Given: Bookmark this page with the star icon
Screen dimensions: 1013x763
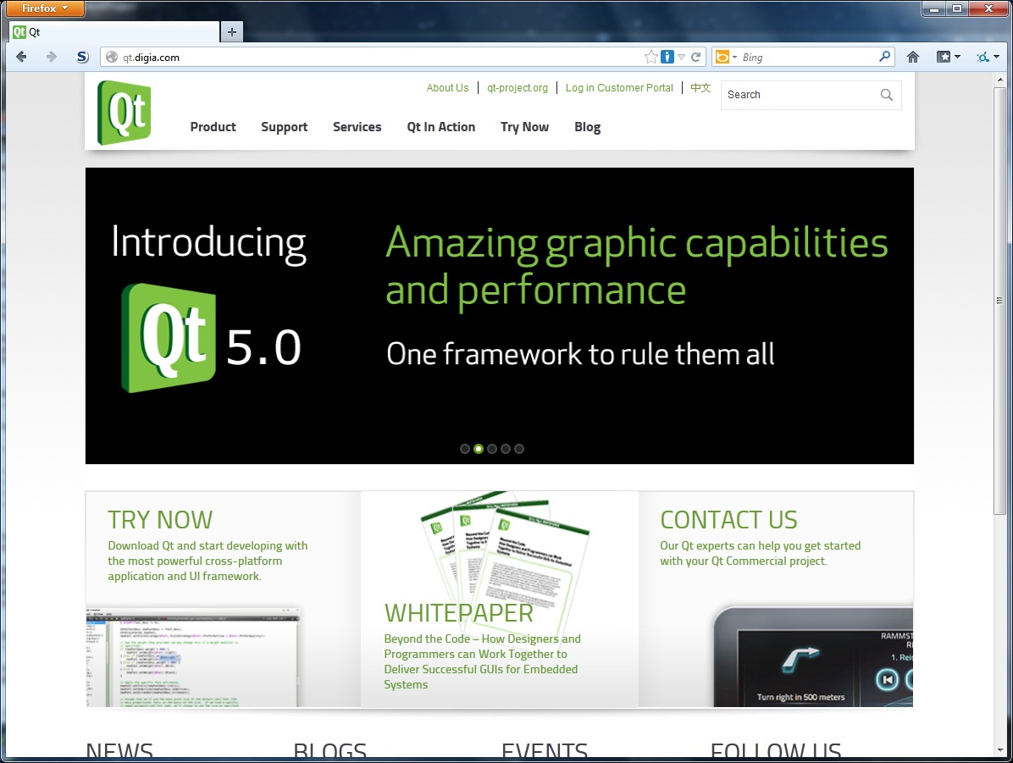Looking at the screenshot, I should (650, 57).
